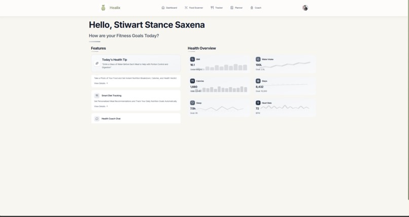The height and width of the screenshot is (217, 409).
Task: Go to the Food Scanner page
Action: click(x=194, y=8)
